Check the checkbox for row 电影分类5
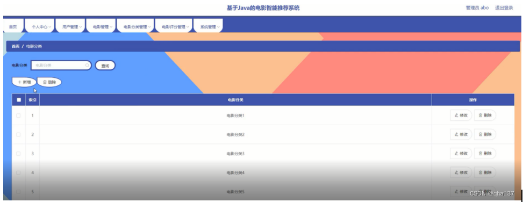523x202 pixels. click(x=18, y=192)
